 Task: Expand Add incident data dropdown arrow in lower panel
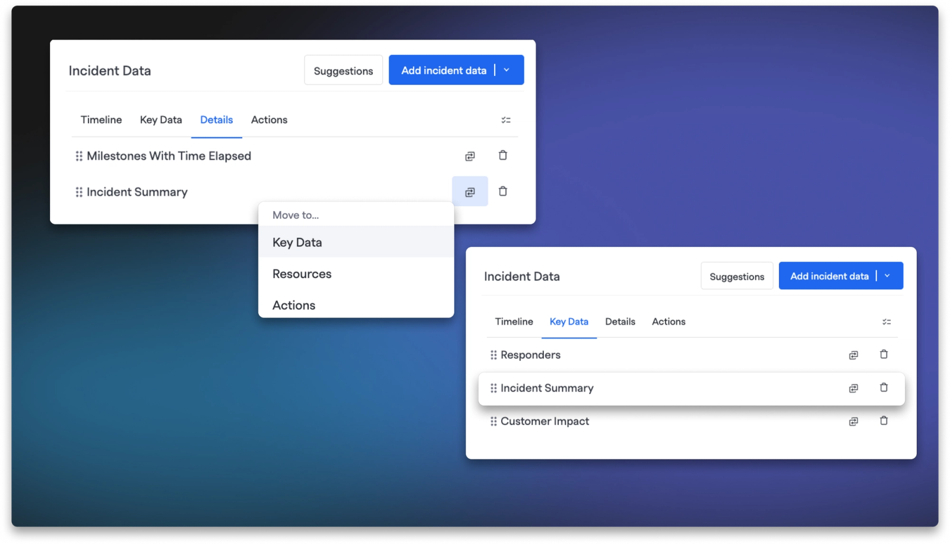click(888, 276)
